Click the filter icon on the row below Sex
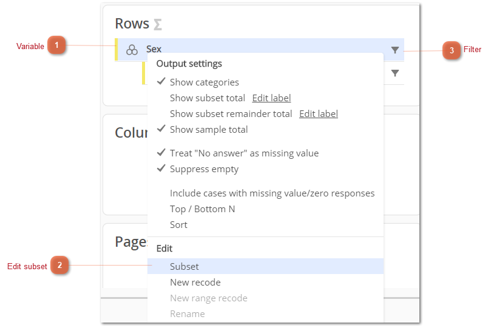Viewport: 491px width, 328px height. pyautogui.click(x=395, y=73)
